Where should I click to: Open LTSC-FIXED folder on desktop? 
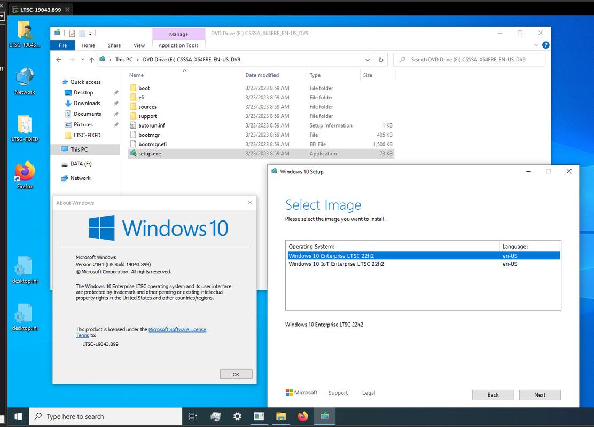[x=25, y=128]
